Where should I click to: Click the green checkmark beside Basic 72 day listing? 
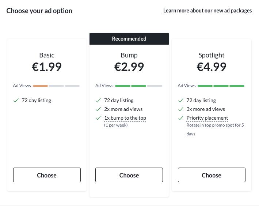click(x=16, y=100)
